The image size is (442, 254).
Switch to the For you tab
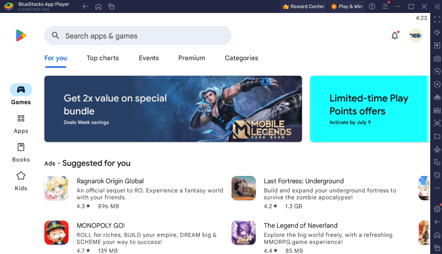coord(56,58)
